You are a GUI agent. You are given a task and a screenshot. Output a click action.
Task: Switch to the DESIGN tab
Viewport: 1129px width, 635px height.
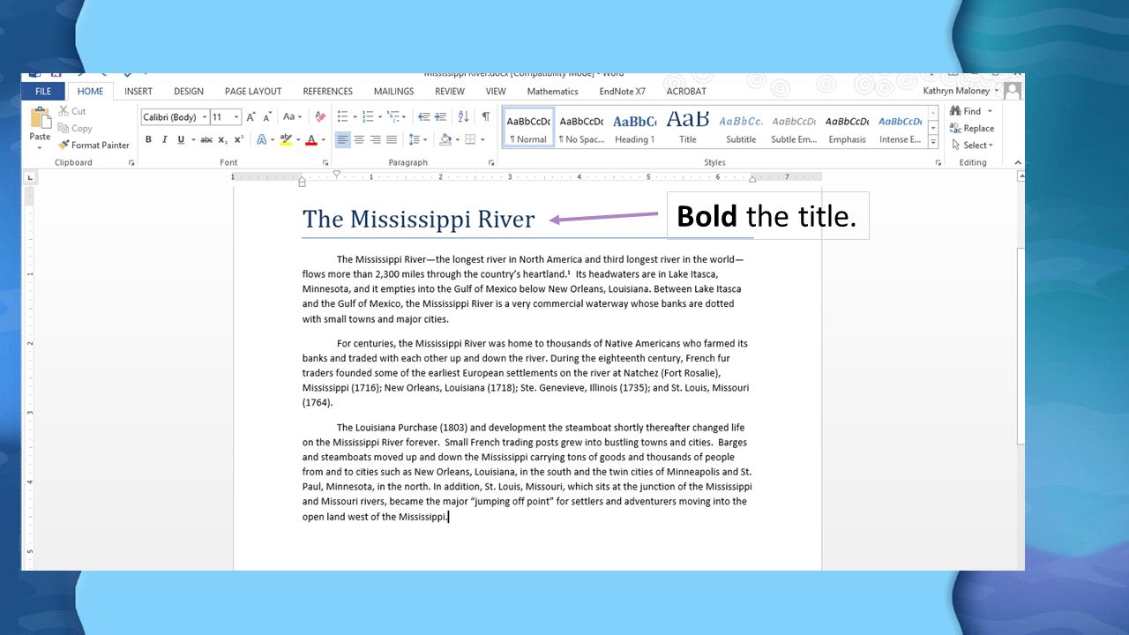189,91
